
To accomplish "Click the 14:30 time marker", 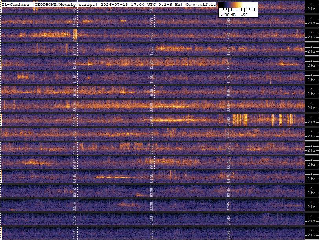I will pos(152,37).
